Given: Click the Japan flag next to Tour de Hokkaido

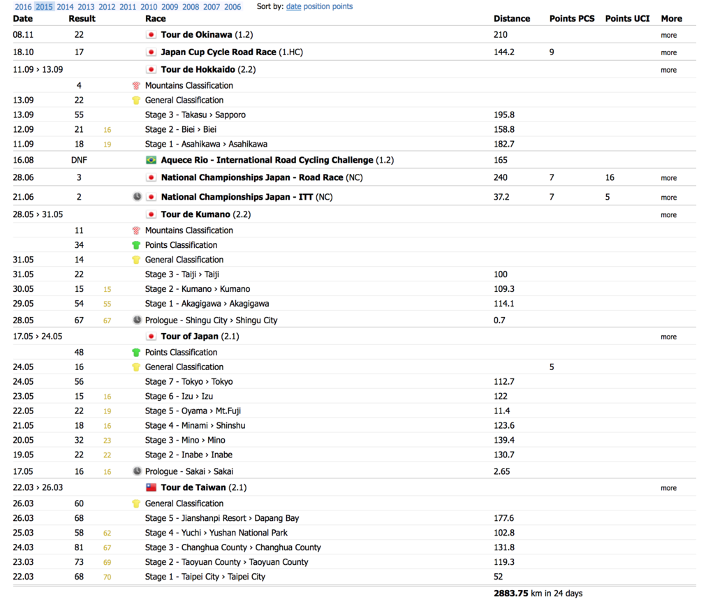Looking at the screenshot, I should (151, 69).
